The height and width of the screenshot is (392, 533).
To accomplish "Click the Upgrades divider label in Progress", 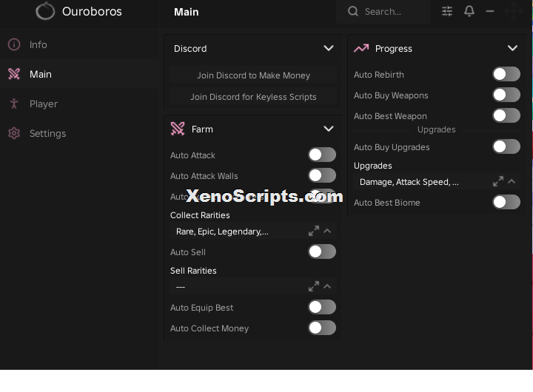I will (x=437, y=129).
